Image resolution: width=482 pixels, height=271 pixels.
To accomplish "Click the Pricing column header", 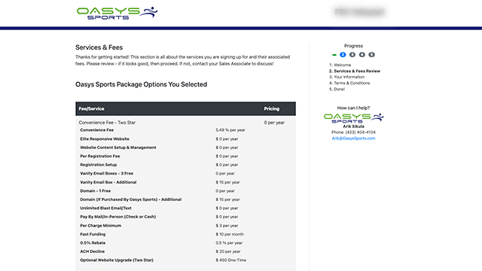I will [x=272, y=108].
